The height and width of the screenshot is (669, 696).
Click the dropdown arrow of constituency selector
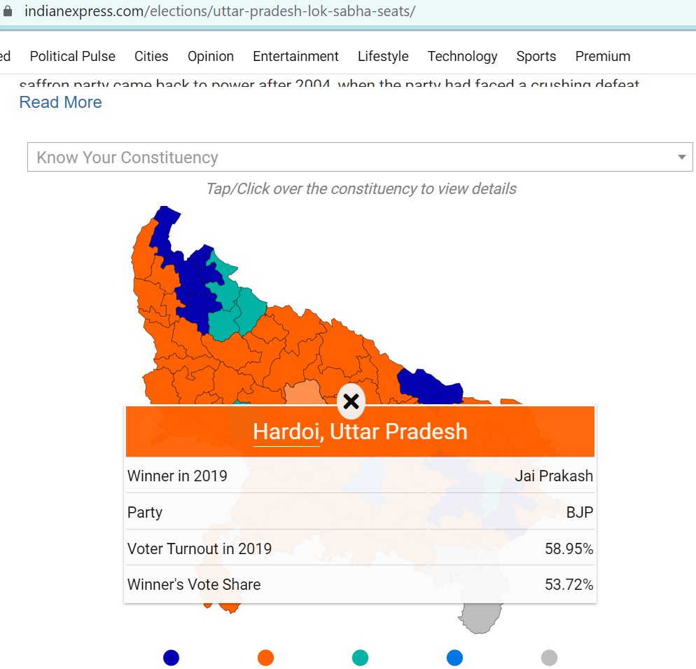click(682, 157)
